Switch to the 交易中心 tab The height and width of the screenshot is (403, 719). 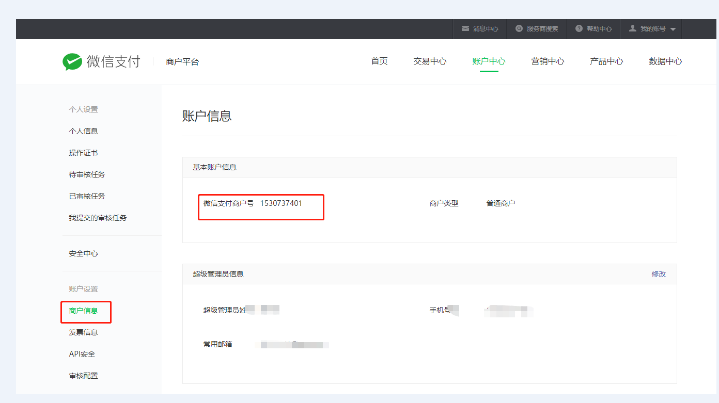(x=430, y=61)
